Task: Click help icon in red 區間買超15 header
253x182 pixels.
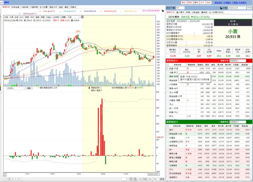Action: point(218,61)
